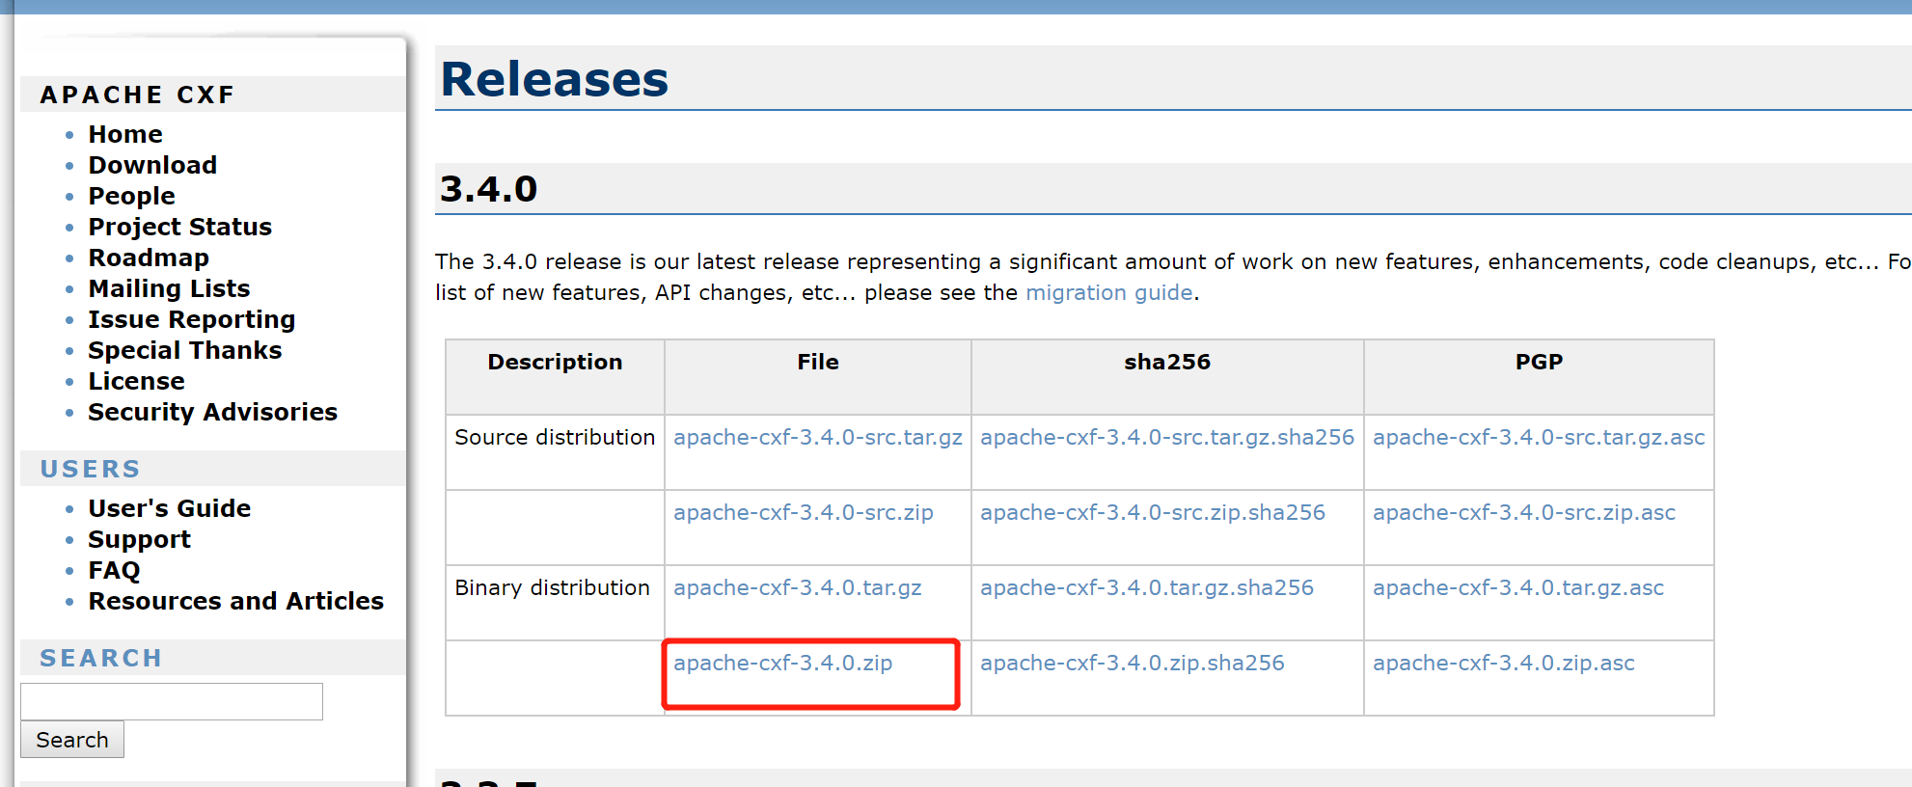Open apache-cxf-3.4.0.tar.gz.asc link
The width and height of the screenshot is (1912, 787).
(1518, 587)
